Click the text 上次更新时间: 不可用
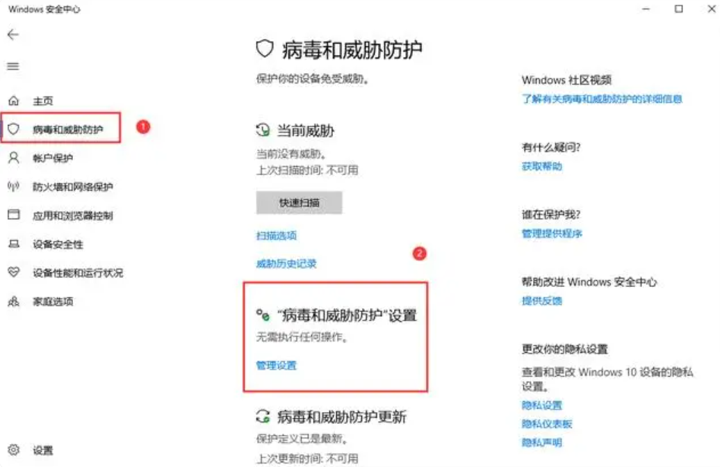The width and height of the screenshot is (720, 467). coord(307,458)
